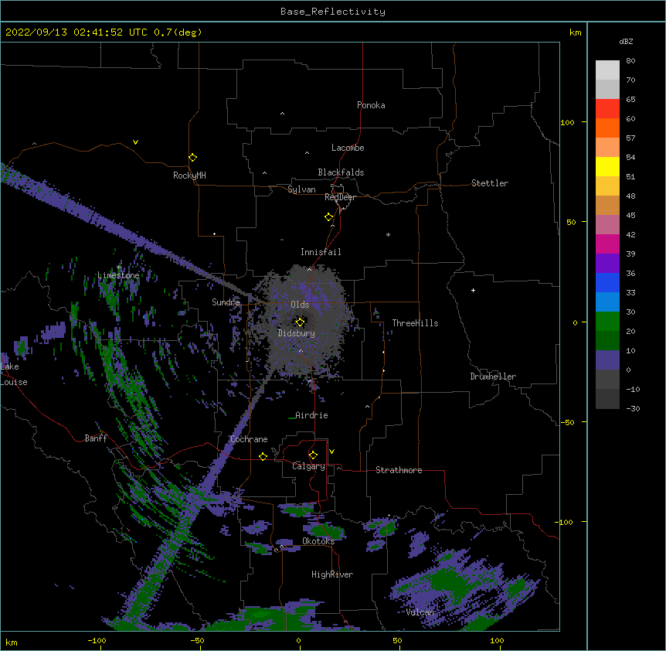
Task: Click the Sundre label
Action: [x=226, y=302]
